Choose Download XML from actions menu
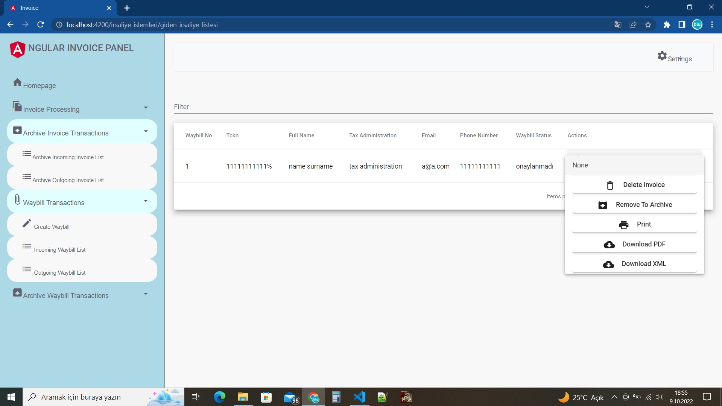The image size is (722, 406). (x=634, y=264)
